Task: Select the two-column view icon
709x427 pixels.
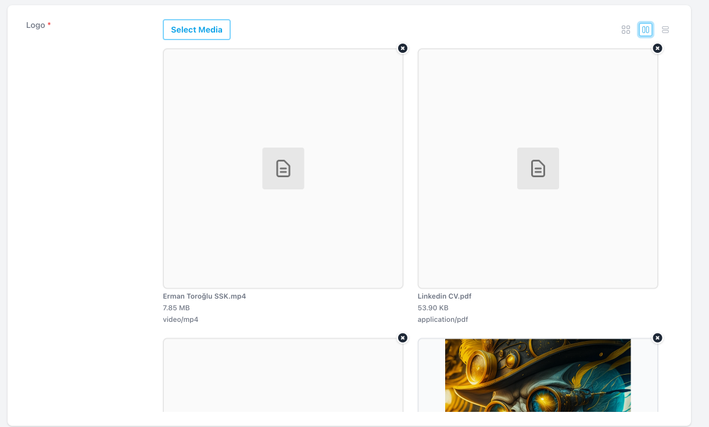Action: pos(646,30)
